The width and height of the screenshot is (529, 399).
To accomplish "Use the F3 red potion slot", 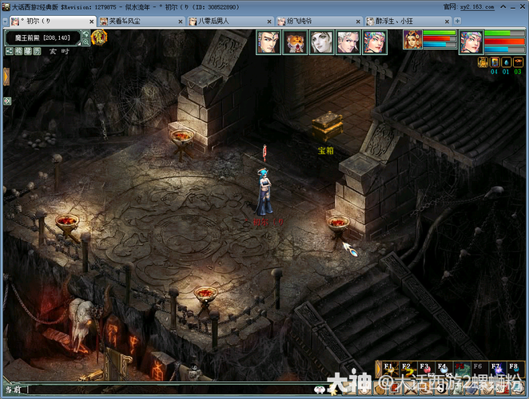I will pos(426,369).
